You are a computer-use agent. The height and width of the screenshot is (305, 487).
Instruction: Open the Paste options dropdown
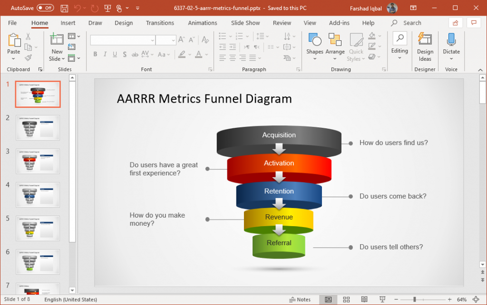pos(13,59)
